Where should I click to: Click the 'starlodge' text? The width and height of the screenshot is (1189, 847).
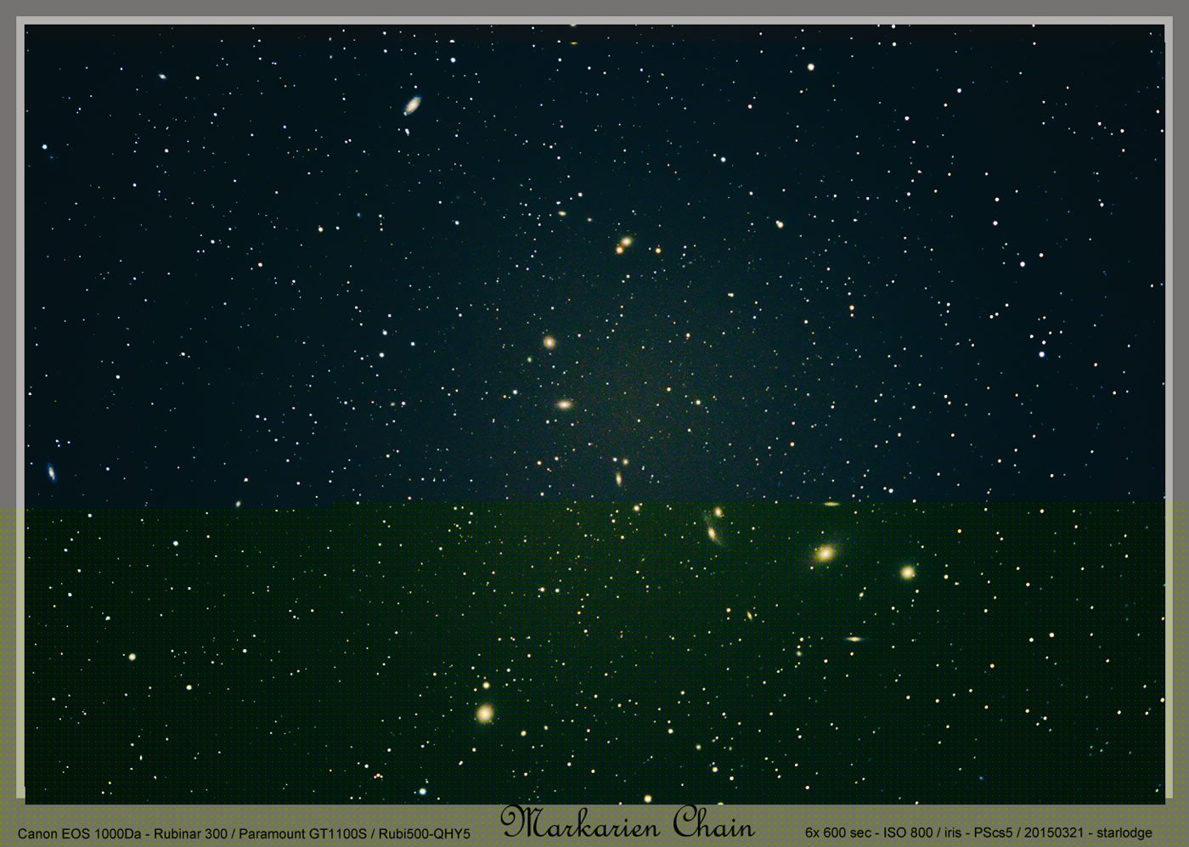pos(1124,833)
